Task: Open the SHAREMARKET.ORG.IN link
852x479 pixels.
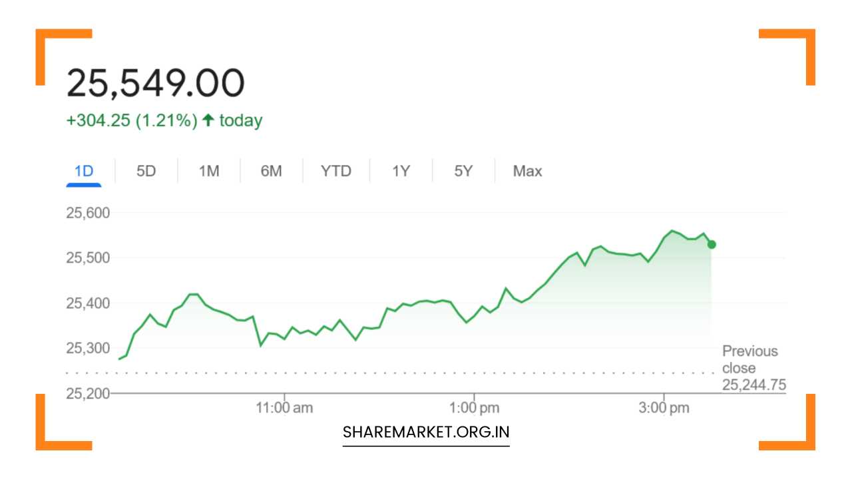Action: [425, 432]
